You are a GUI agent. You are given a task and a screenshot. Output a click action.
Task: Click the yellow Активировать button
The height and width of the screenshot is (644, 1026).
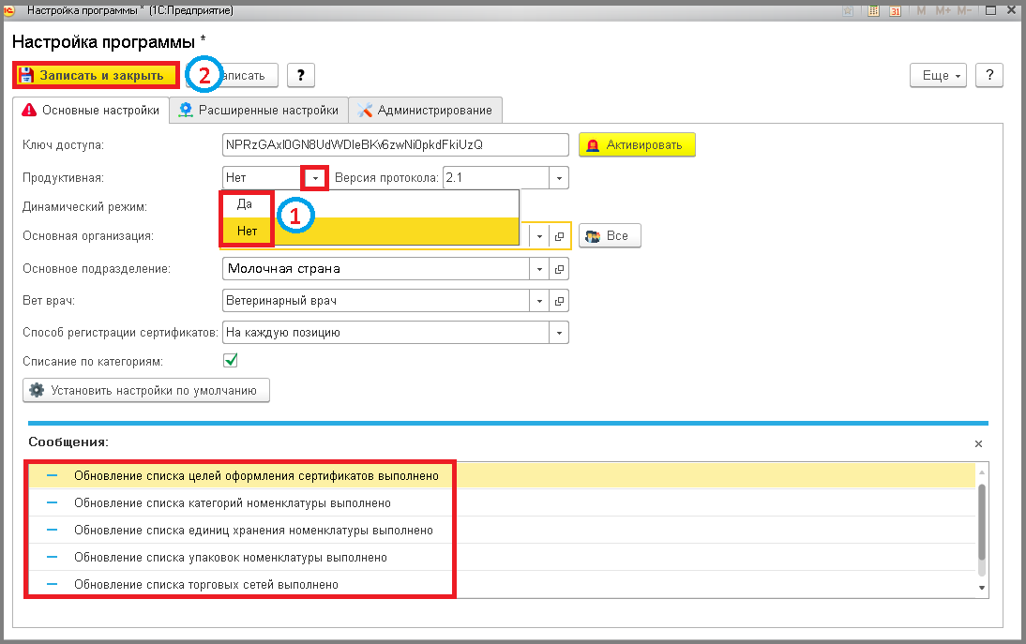click(x=637, y=145)
